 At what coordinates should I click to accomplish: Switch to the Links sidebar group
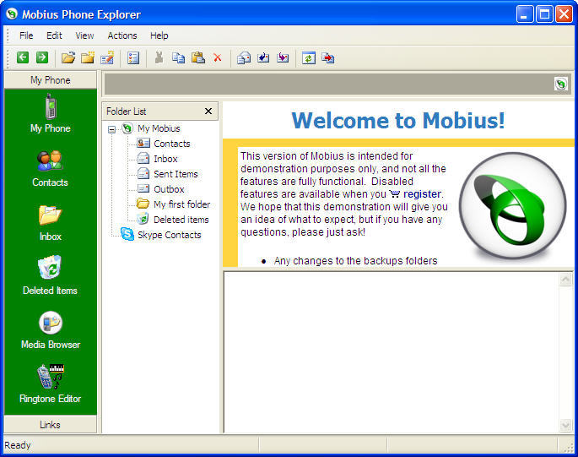(x=51, y=425)
